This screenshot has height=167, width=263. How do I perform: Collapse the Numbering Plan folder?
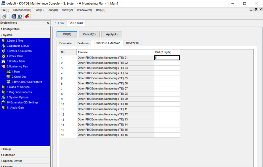pos(3,66)
